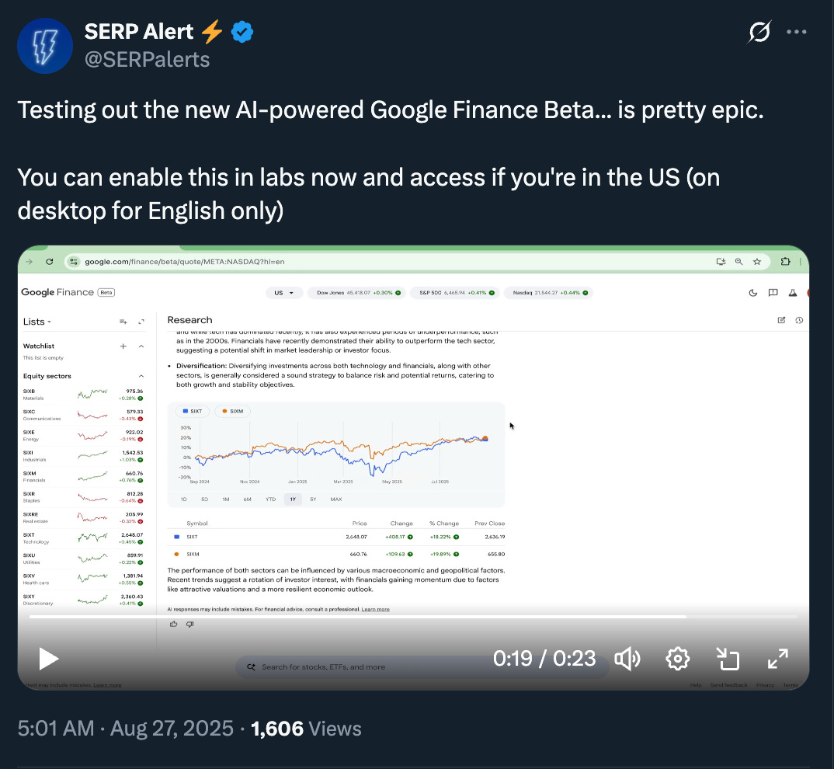Select 5Y chart range

point(313,499)
